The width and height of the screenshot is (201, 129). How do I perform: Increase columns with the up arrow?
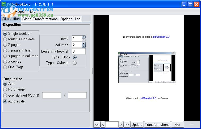[83, 44]
